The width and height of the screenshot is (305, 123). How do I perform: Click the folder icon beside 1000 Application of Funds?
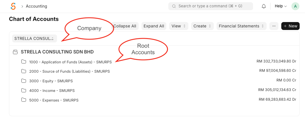[x=24, y=62]
